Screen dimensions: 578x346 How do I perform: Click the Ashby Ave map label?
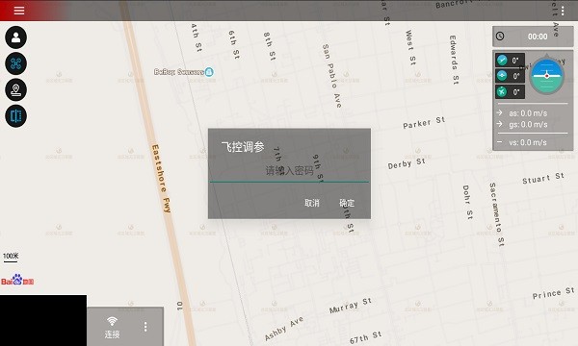(x=284, y=329)
